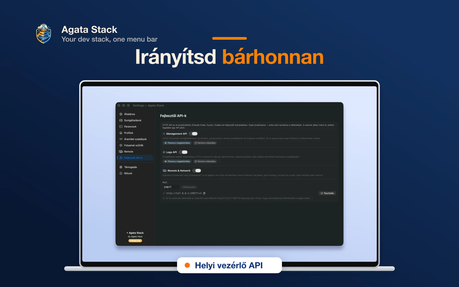The width and height of the screenshot is (459, 287).
Task: Copy the API base URL with the clipboard icon
Action: pos(204,193)
